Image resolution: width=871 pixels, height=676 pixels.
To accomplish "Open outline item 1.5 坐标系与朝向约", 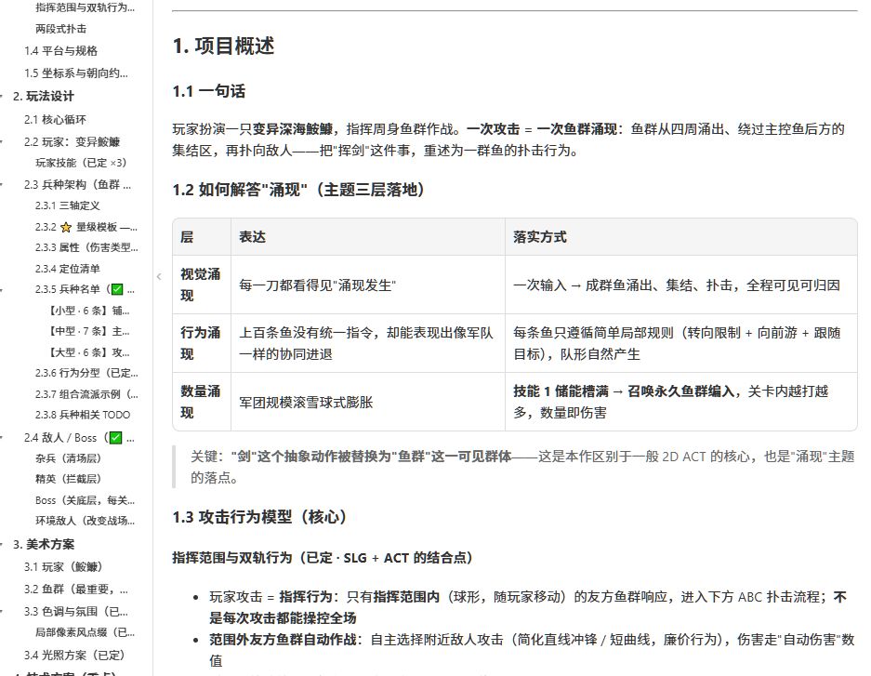I will pos(75,73).
